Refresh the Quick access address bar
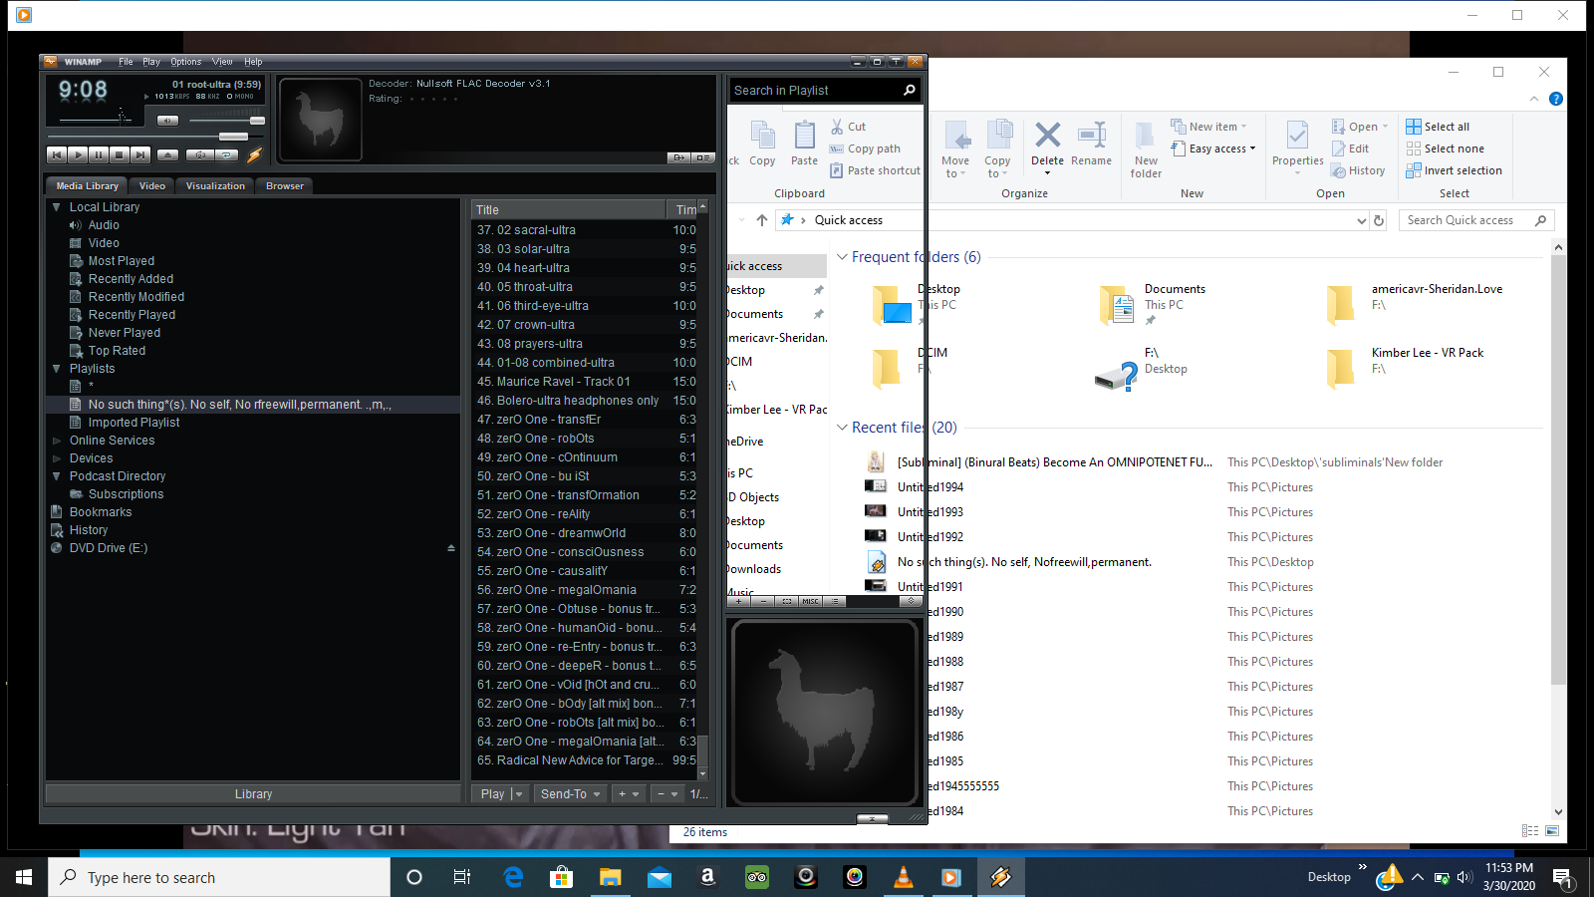Viewport: 1594px width, 897px height. tap(1379, 220)
